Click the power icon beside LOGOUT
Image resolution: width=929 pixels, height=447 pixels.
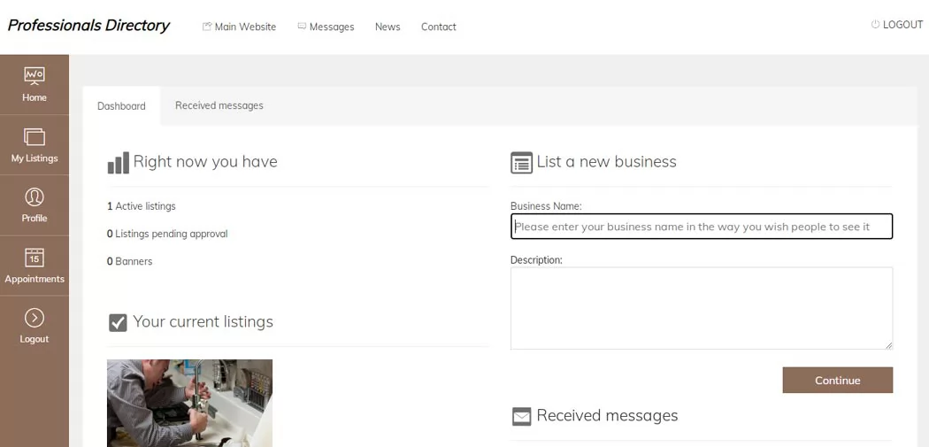875,24
